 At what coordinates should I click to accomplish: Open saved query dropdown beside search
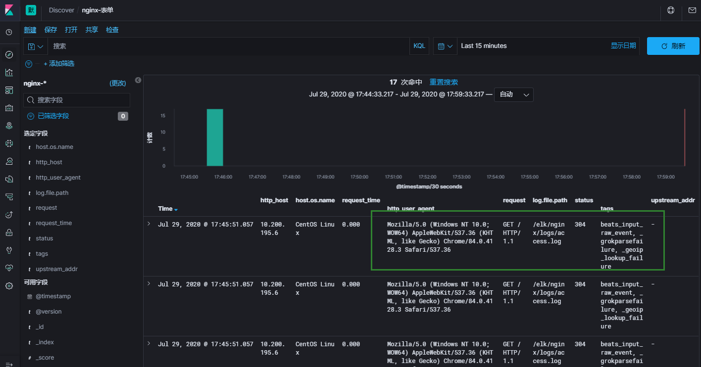click(36, 46)
